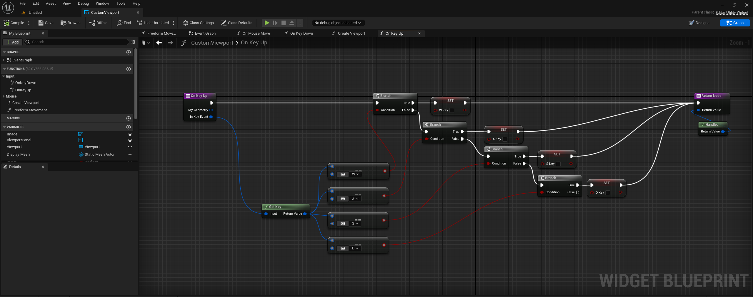Add a new graph with plus icon
Screen dimensions: 753x297
(129, 52)
